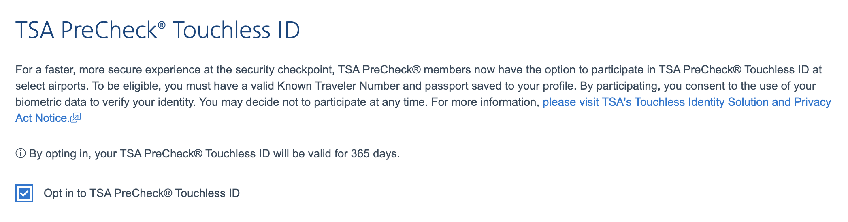
Task: Click the word "Touchless" in the page heading
Action: pos(222,30)
